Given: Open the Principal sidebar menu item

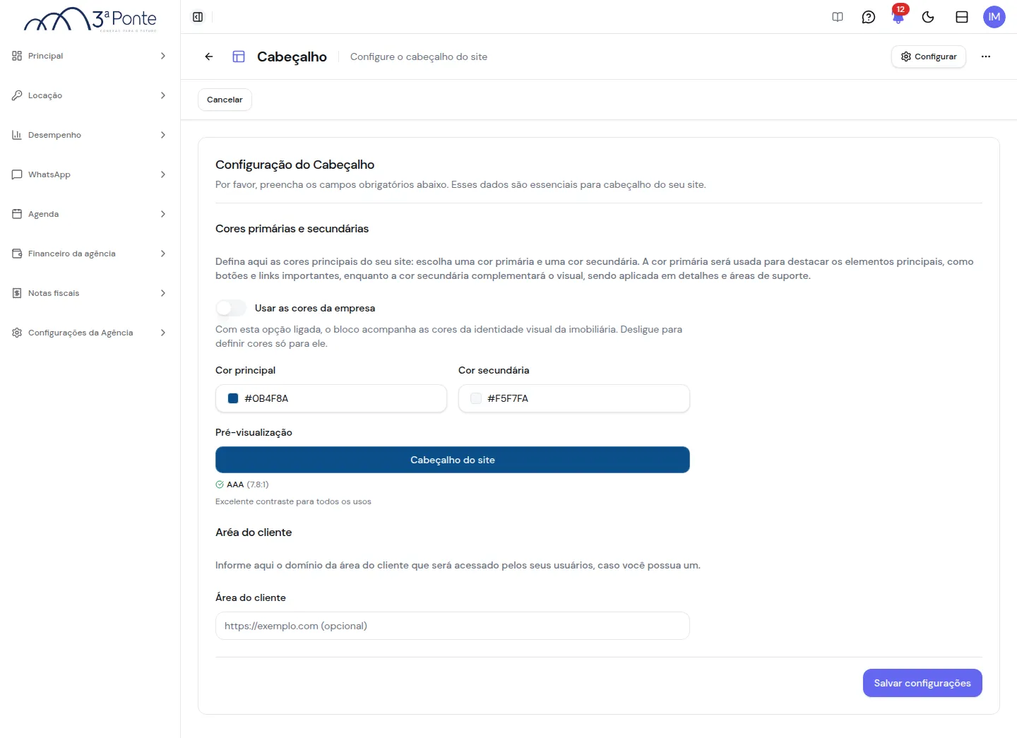Looking at the screenshot, I should coord(90,56).
